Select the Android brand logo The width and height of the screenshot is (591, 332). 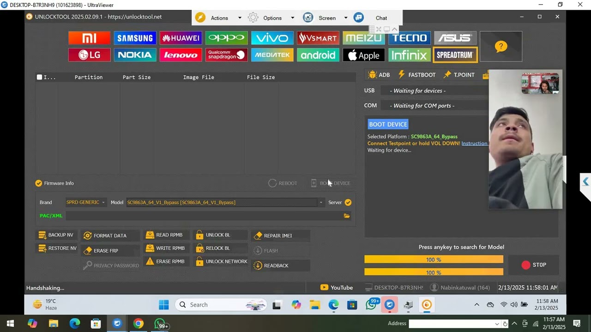point(318,55)
